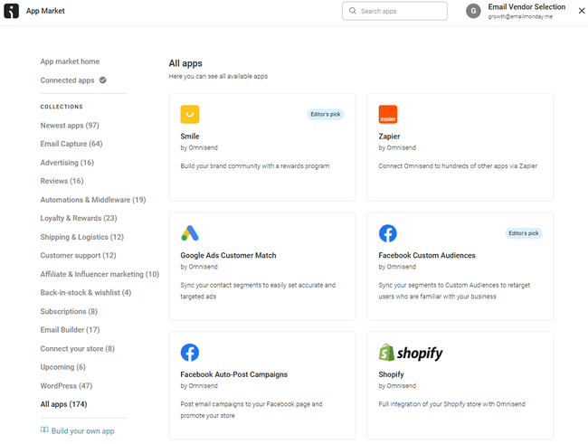The height and width of the screenshot is (444, 588).
Task: Open the account avatar G icon
Action: [x=473, y=11]
